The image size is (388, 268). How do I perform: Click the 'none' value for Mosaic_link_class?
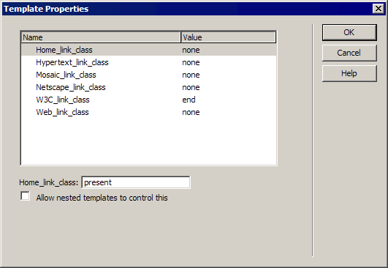point(191,75)
